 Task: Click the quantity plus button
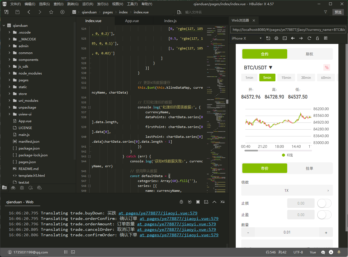[326, 232]
